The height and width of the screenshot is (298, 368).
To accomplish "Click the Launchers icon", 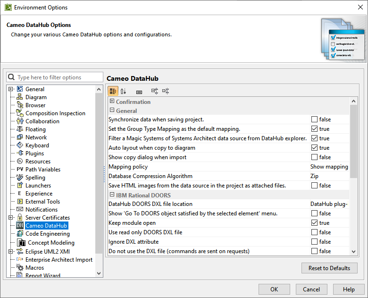I will tap(20, 185).
